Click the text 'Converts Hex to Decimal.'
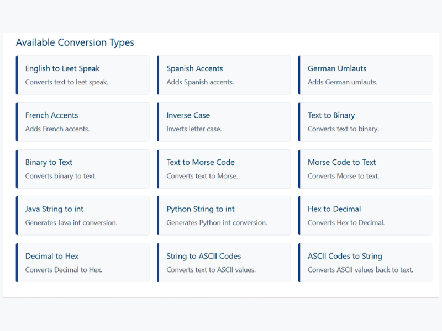This screenshot has width=442, height=331. click(x=346, y=223)
